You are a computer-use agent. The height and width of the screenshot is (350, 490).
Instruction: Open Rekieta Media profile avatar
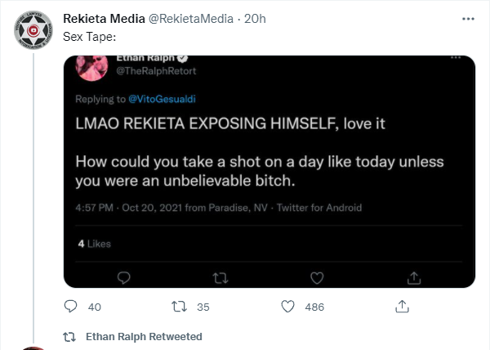(x=33, y=30)
